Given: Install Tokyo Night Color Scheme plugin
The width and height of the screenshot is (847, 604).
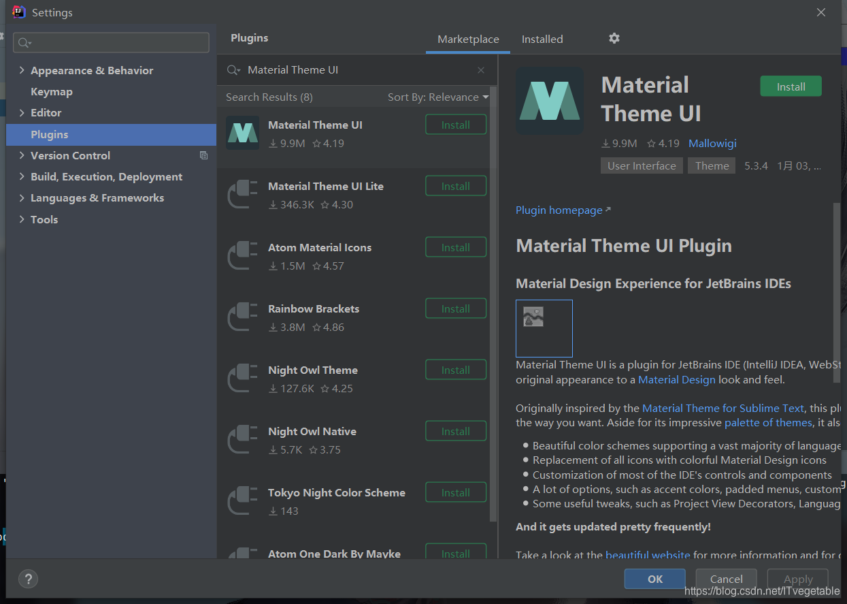Looking at the screenshot, I should click(456, 492).
